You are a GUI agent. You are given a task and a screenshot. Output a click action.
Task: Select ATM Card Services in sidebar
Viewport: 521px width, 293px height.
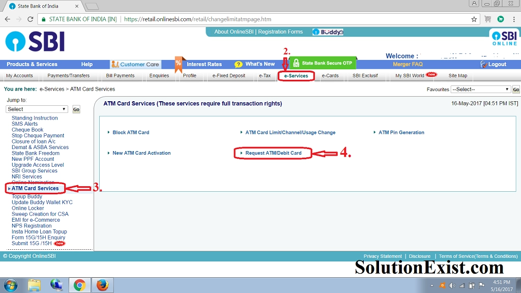pyautogui.click(x=35, y=188)
